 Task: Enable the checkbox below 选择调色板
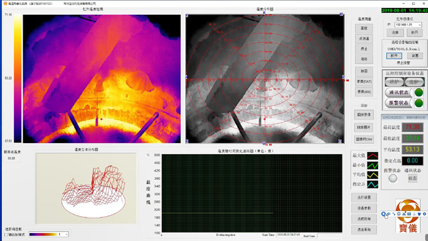6,234
